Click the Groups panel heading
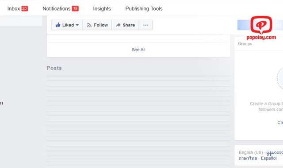Viewport: 283px width, 168px height. pos(245,44)
